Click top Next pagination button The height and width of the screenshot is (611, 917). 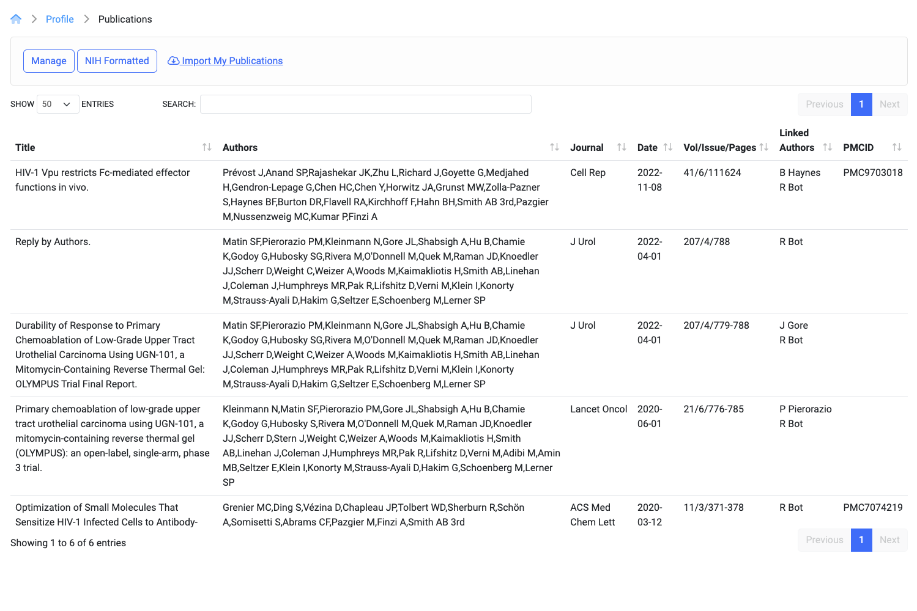[x=889, y=104]
